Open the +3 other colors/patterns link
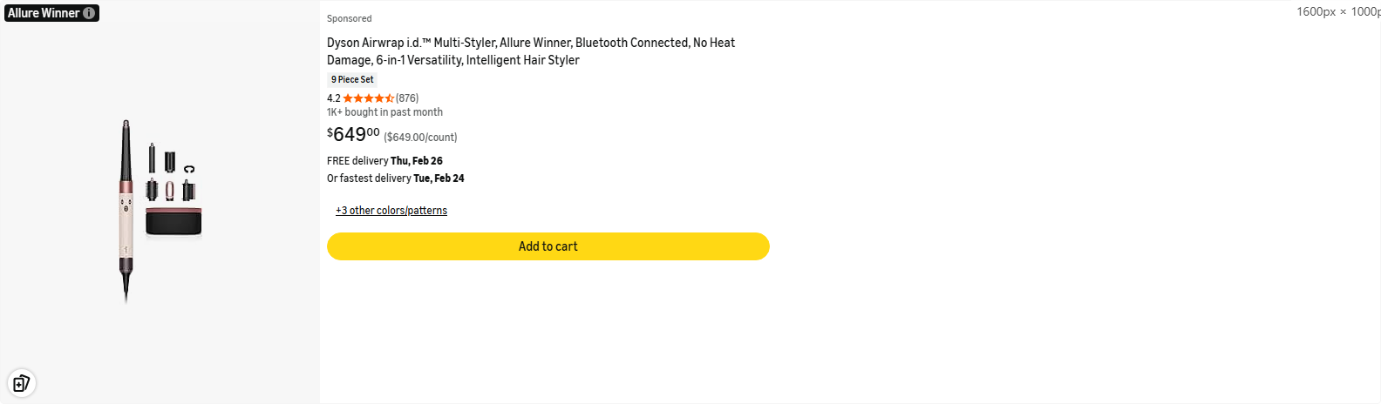1381x404 pixels. coord(391,211)
